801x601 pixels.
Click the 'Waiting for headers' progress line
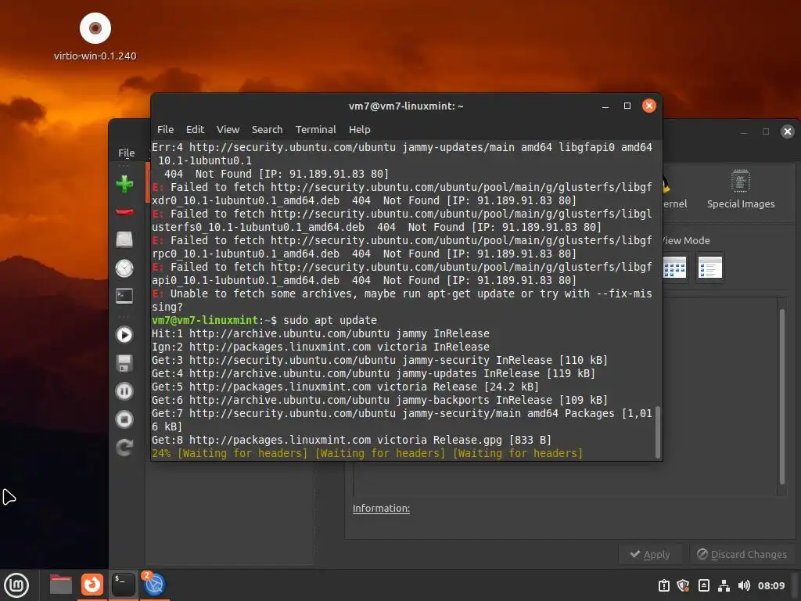click(367, 453)
